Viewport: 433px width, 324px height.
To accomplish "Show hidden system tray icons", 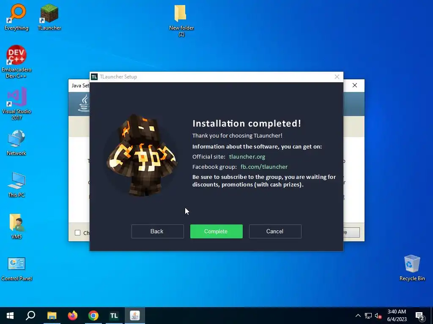I will pyautogui.click(x=358, y=316).
